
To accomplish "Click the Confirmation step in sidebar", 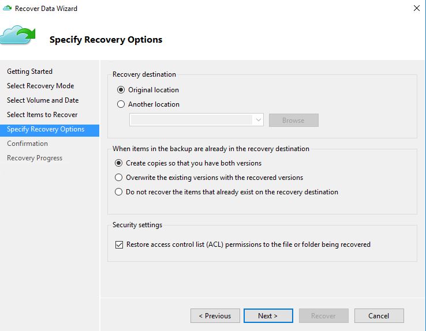I will point(28,144).
